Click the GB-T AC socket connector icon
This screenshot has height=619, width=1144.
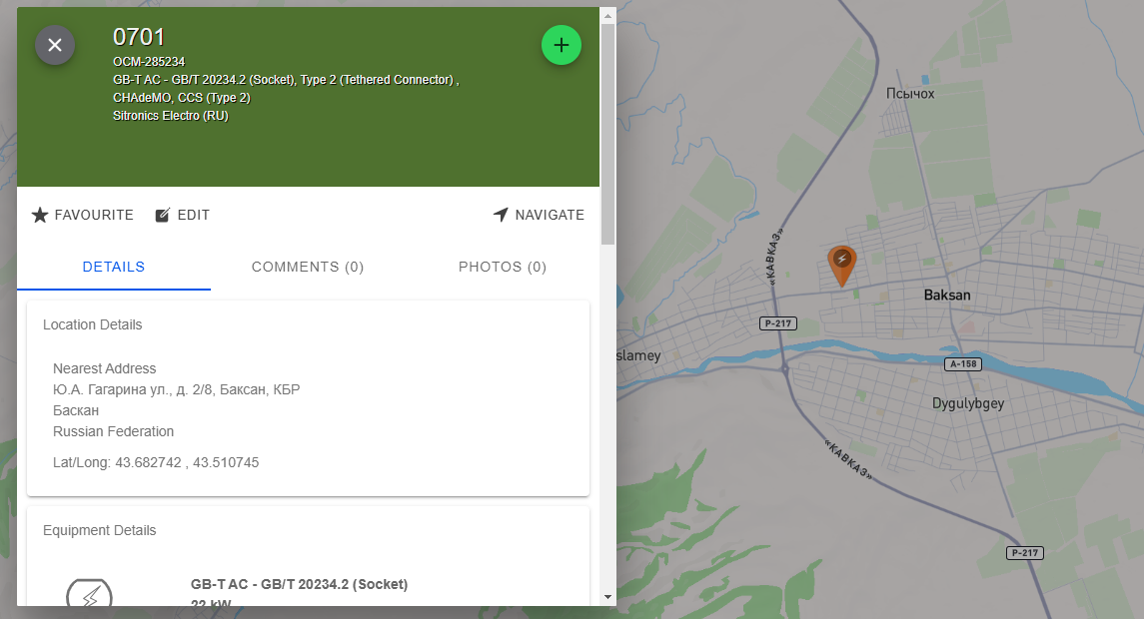pyautogui.click(x=89, y=595)
